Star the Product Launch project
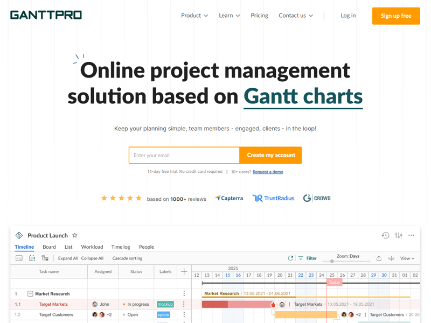Screen dimensions: 431x323 75,235
